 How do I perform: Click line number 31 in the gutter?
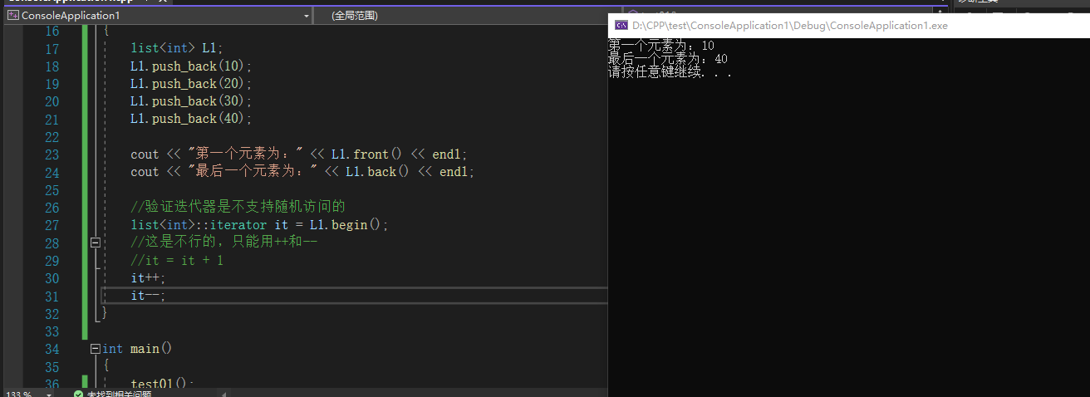point(51,296)
